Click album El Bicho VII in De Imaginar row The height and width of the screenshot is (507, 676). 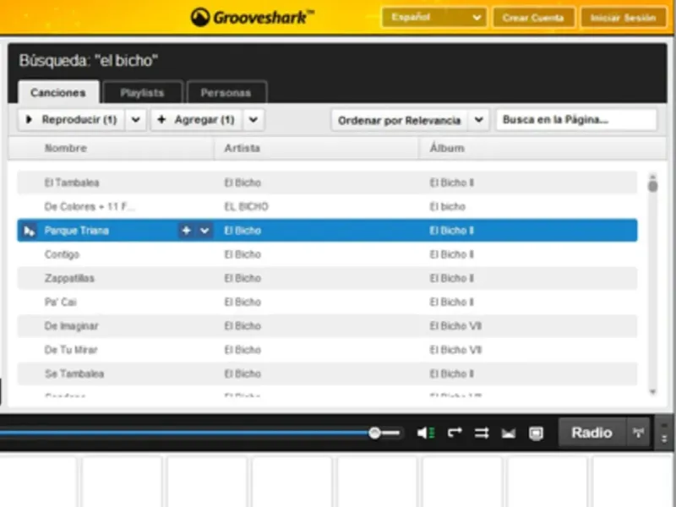(x=455, y=326)
